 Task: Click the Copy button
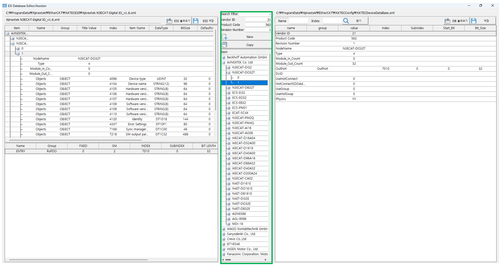246,45
